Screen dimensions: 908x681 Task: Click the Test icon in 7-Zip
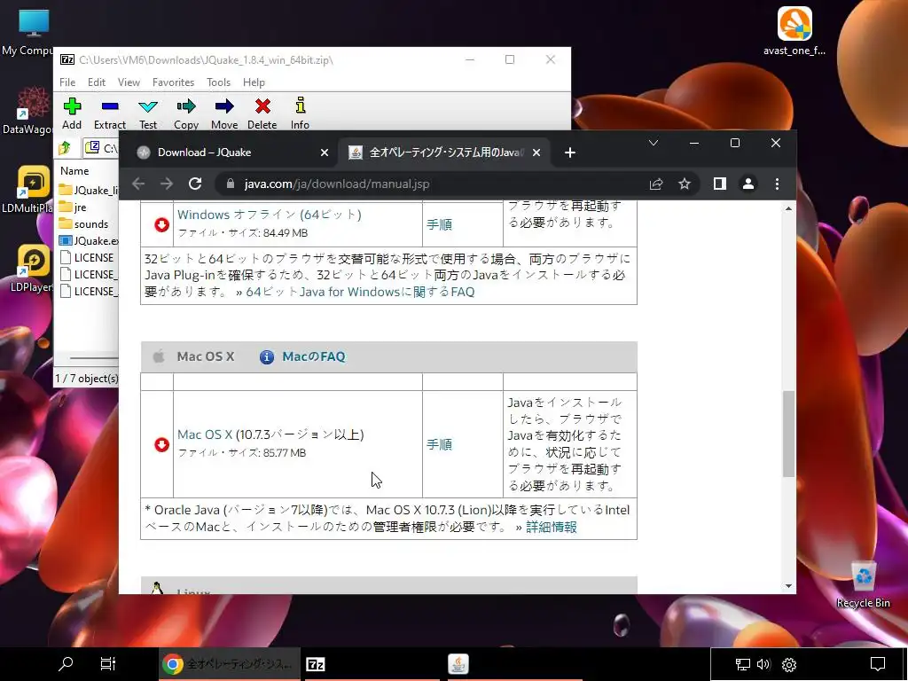point(148,106)
